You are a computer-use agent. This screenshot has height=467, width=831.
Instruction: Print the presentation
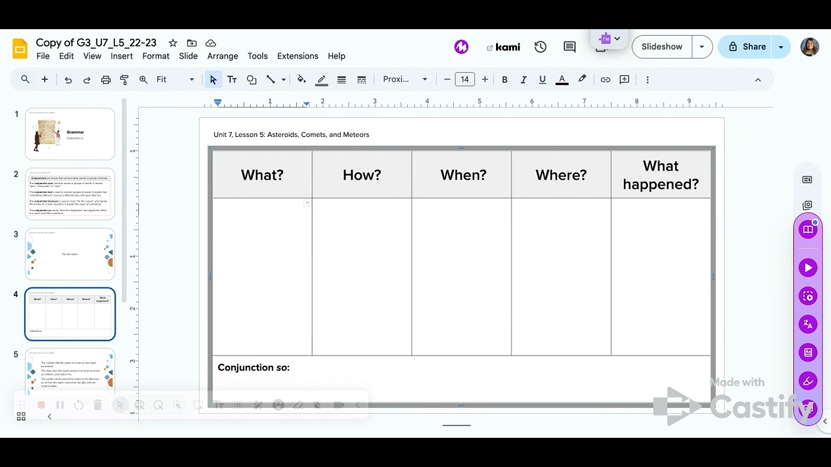106,80
